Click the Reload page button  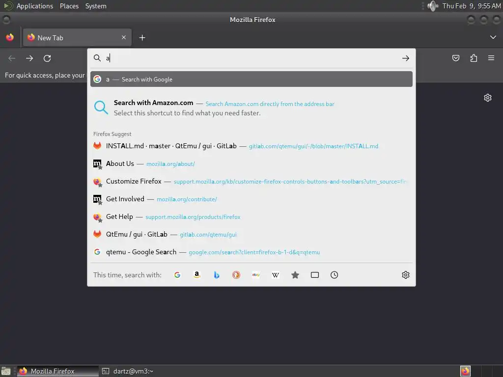coord(47,58)
